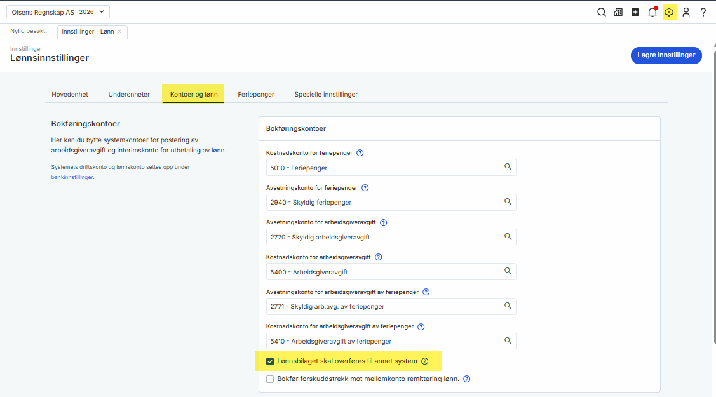Switch to the Spesielle innstillinger tab

(x=326, y=94)
